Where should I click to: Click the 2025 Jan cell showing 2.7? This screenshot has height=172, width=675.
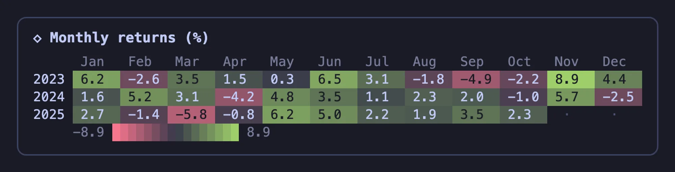(97, 114)
